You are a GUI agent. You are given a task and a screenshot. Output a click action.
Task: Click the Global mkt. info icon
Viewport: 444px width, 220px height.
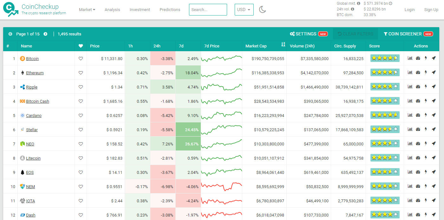358,3
